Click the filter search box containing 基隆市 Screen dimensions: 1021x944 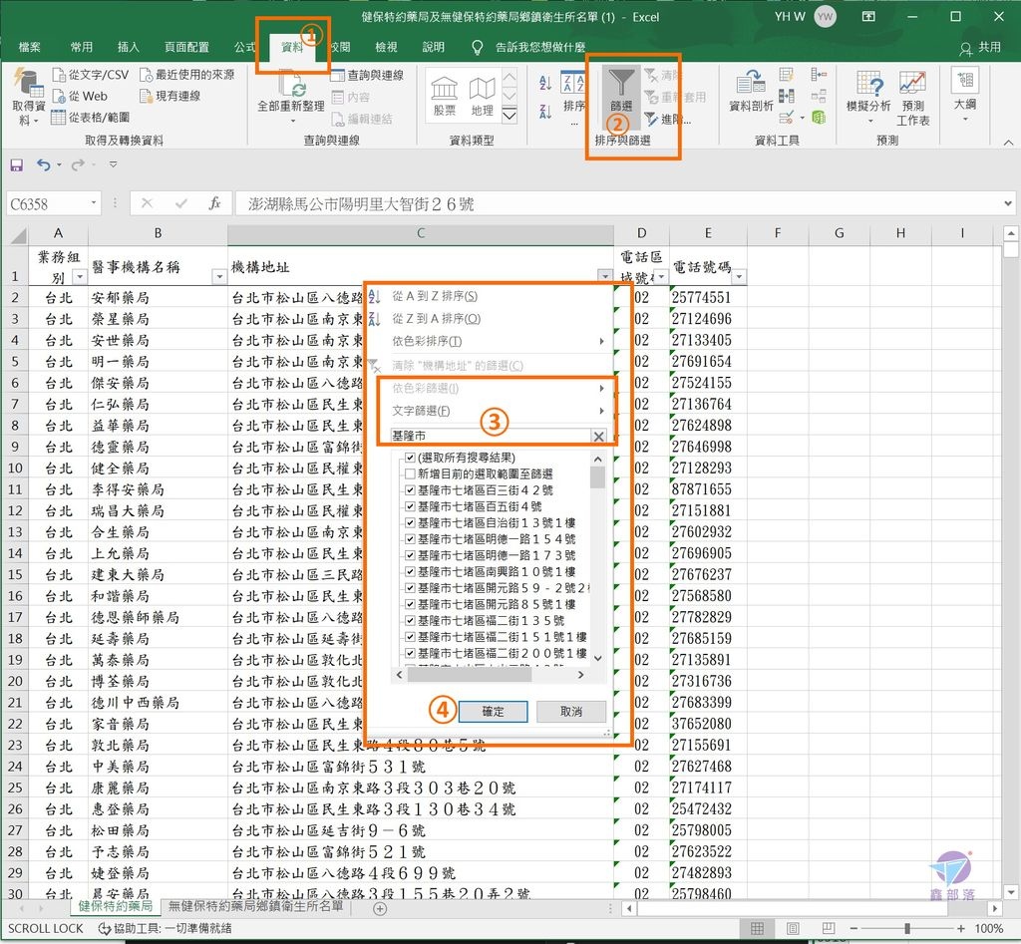(487, 437)
